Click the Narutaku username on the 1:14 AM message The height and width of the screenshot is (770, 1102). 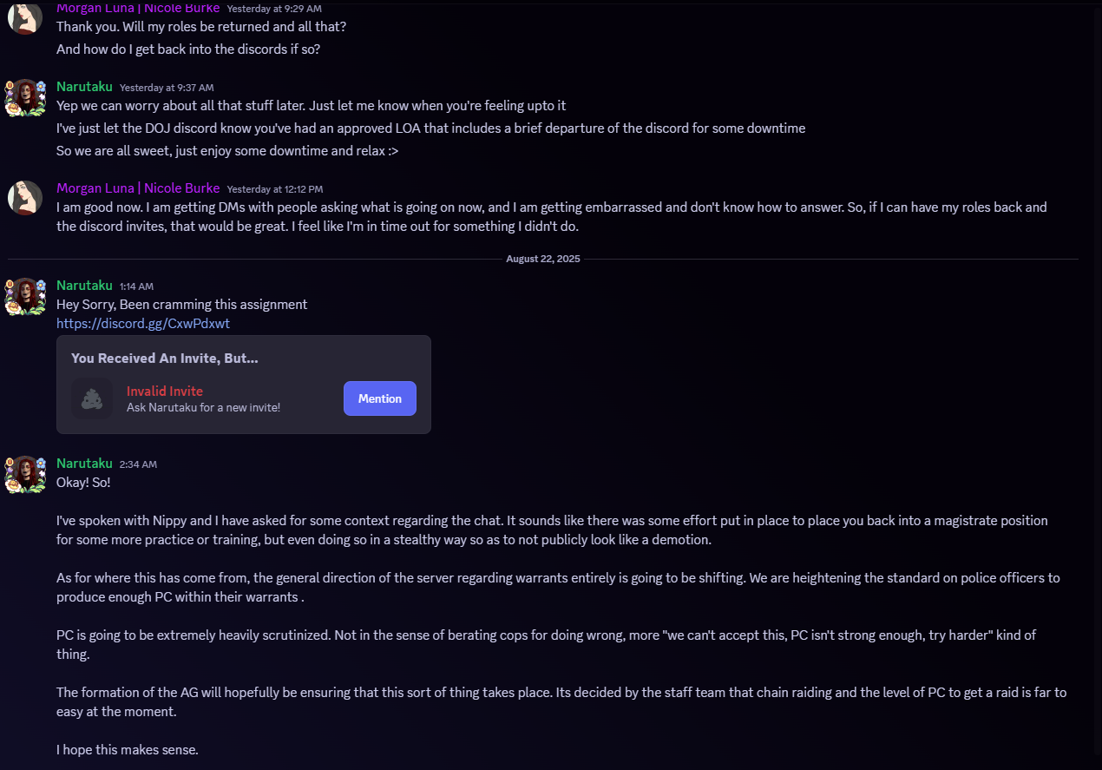click(x=84, y=286)
